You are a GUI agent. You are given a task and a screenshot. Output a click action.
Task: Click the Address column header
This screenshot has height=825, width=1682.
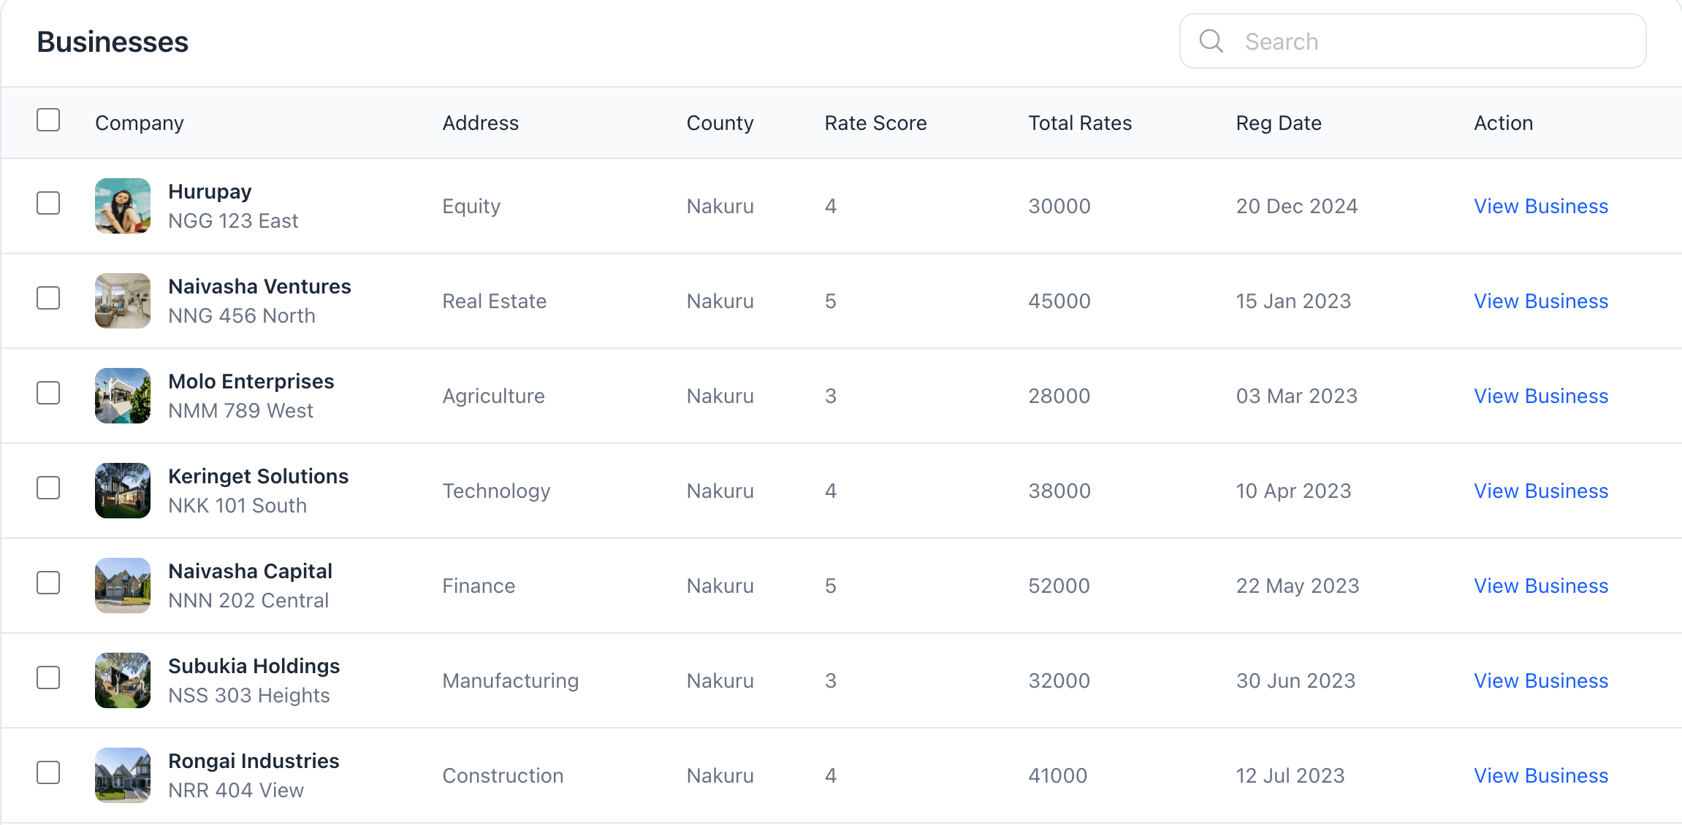[x=481, y=123]
